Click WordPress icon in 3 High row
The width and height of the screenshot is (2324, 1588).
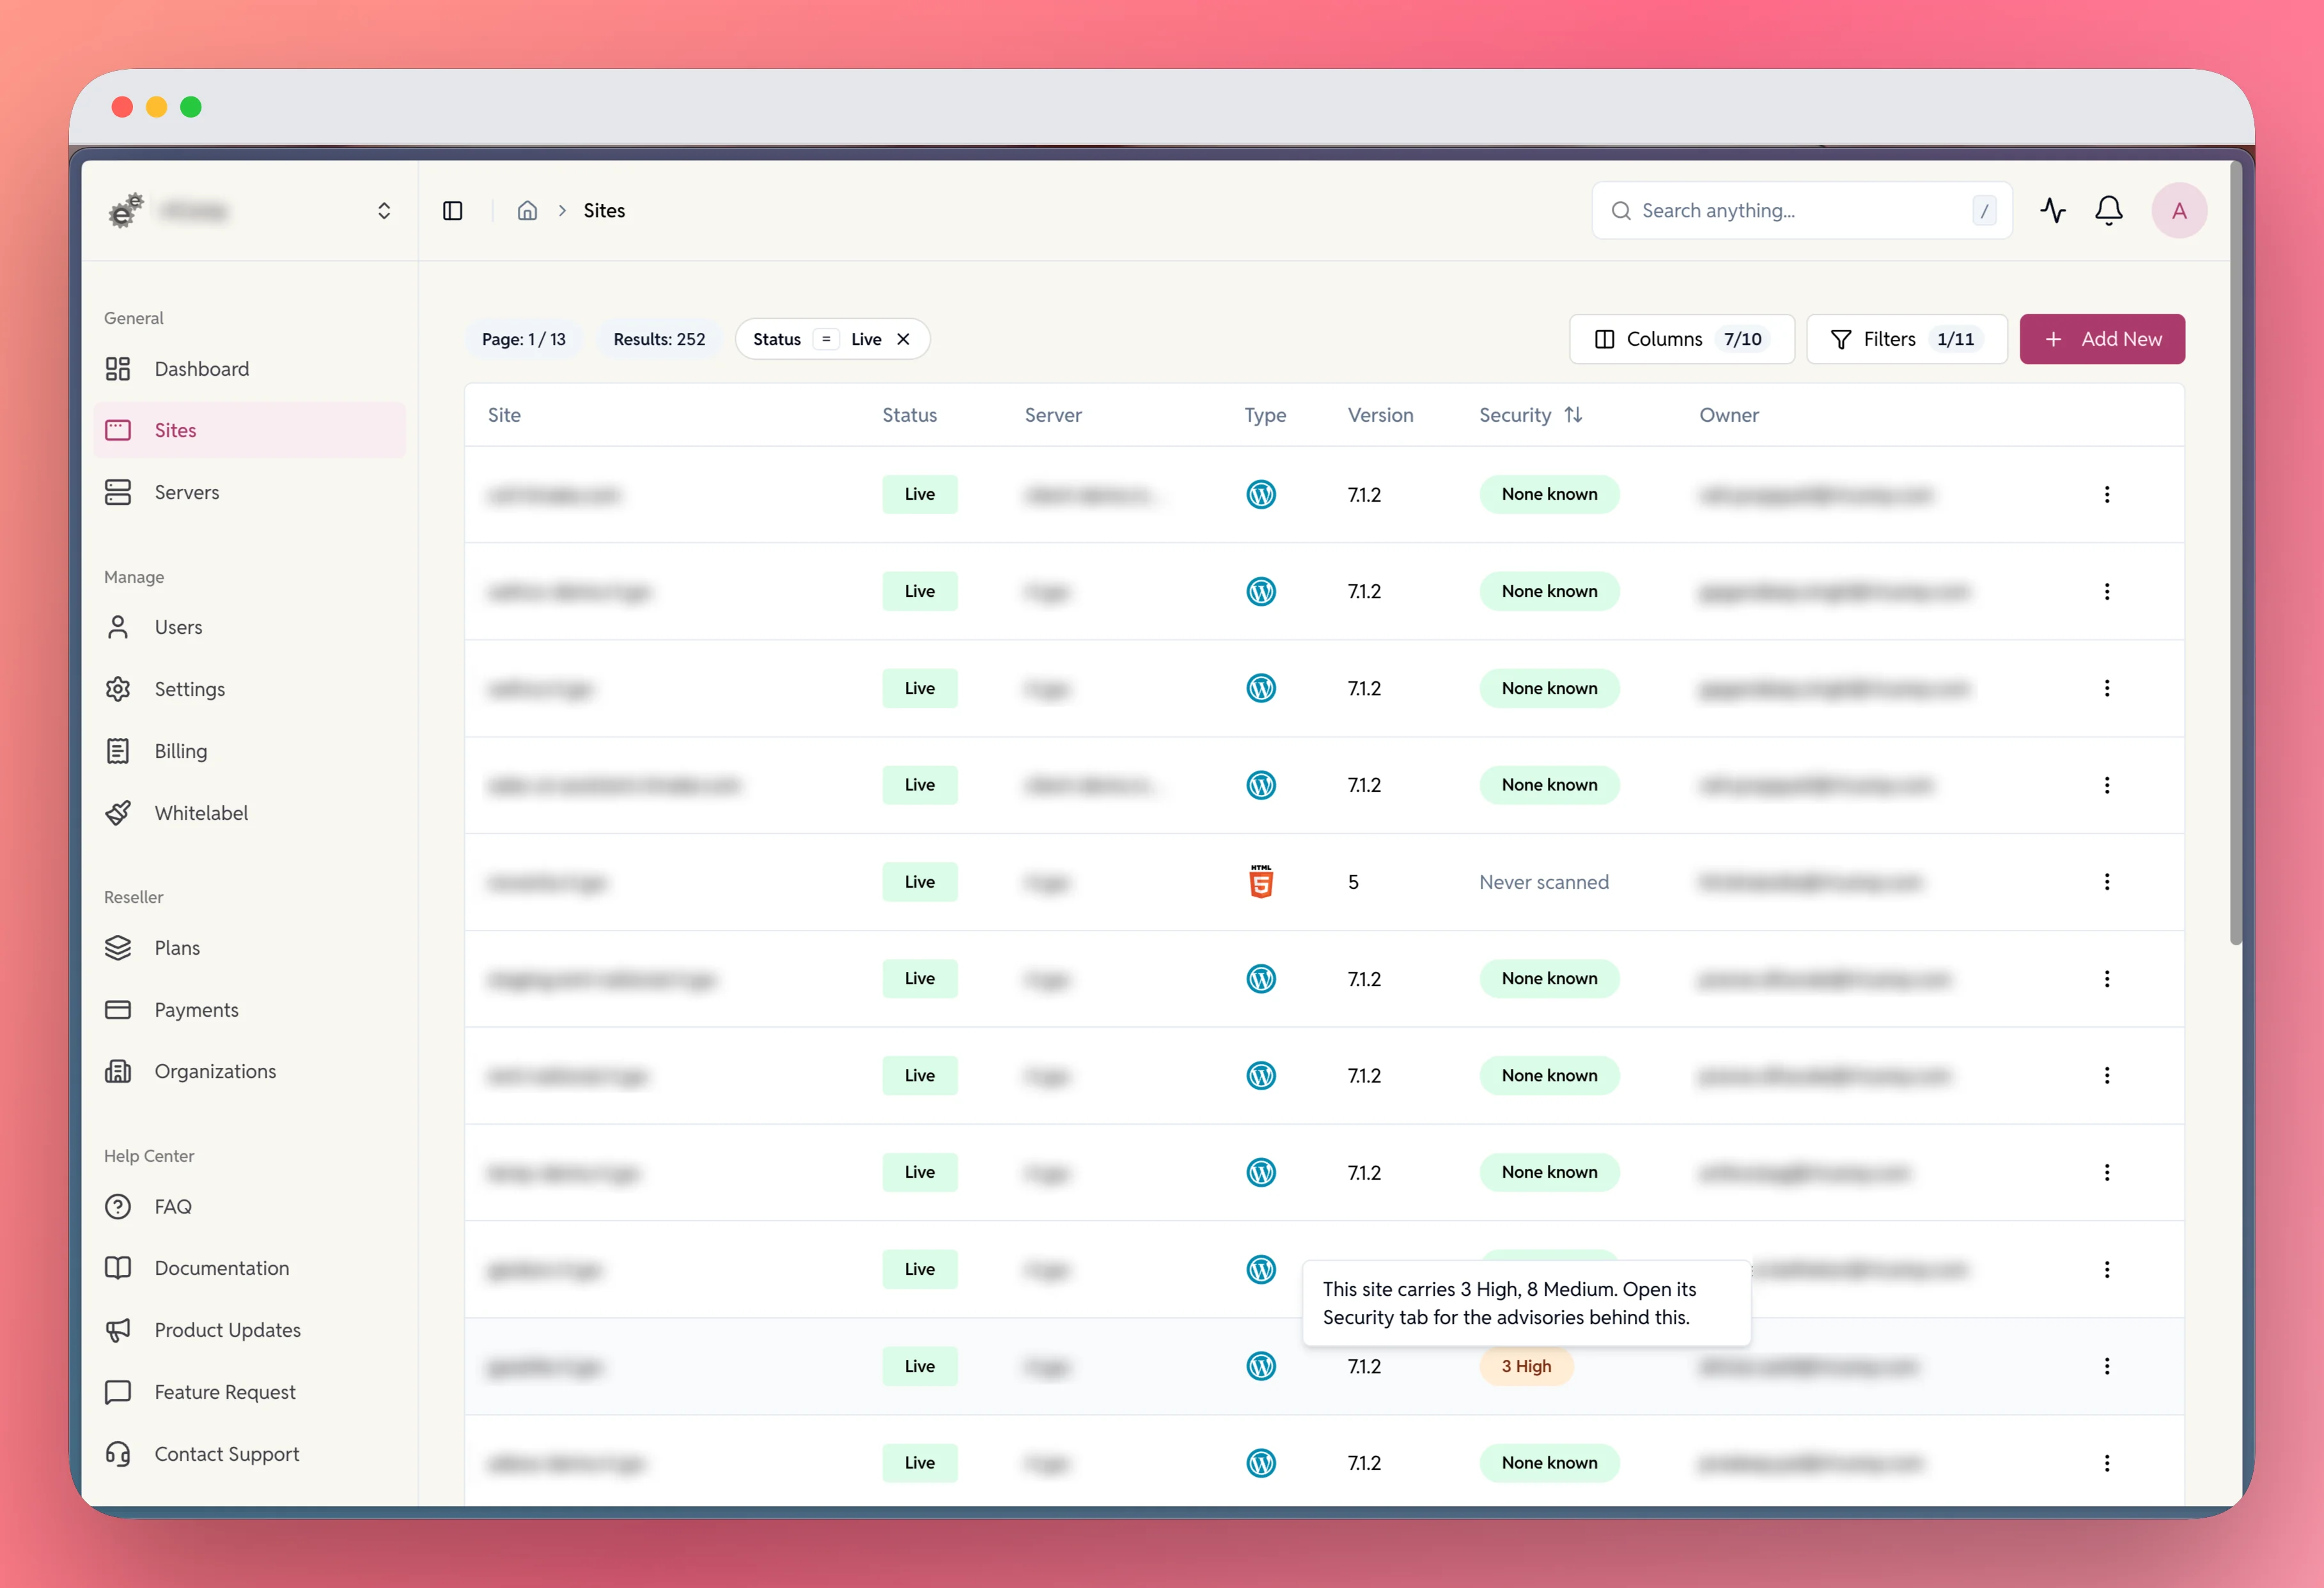click(x=1261, y=1366)
